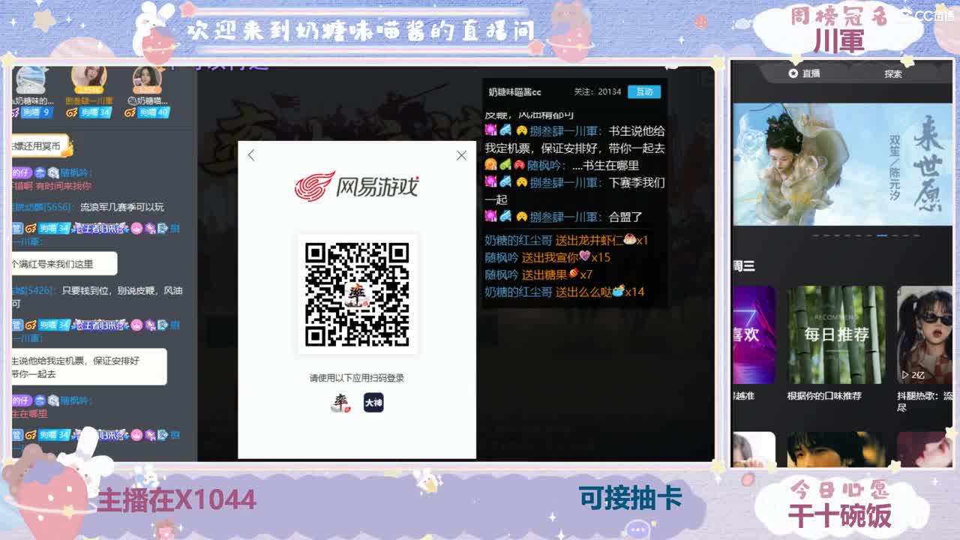Viewport: 960px width, 540px height.
Task: Click the left chat line 流浪军几赛季可以玩
Action: [x=122, y=207]
